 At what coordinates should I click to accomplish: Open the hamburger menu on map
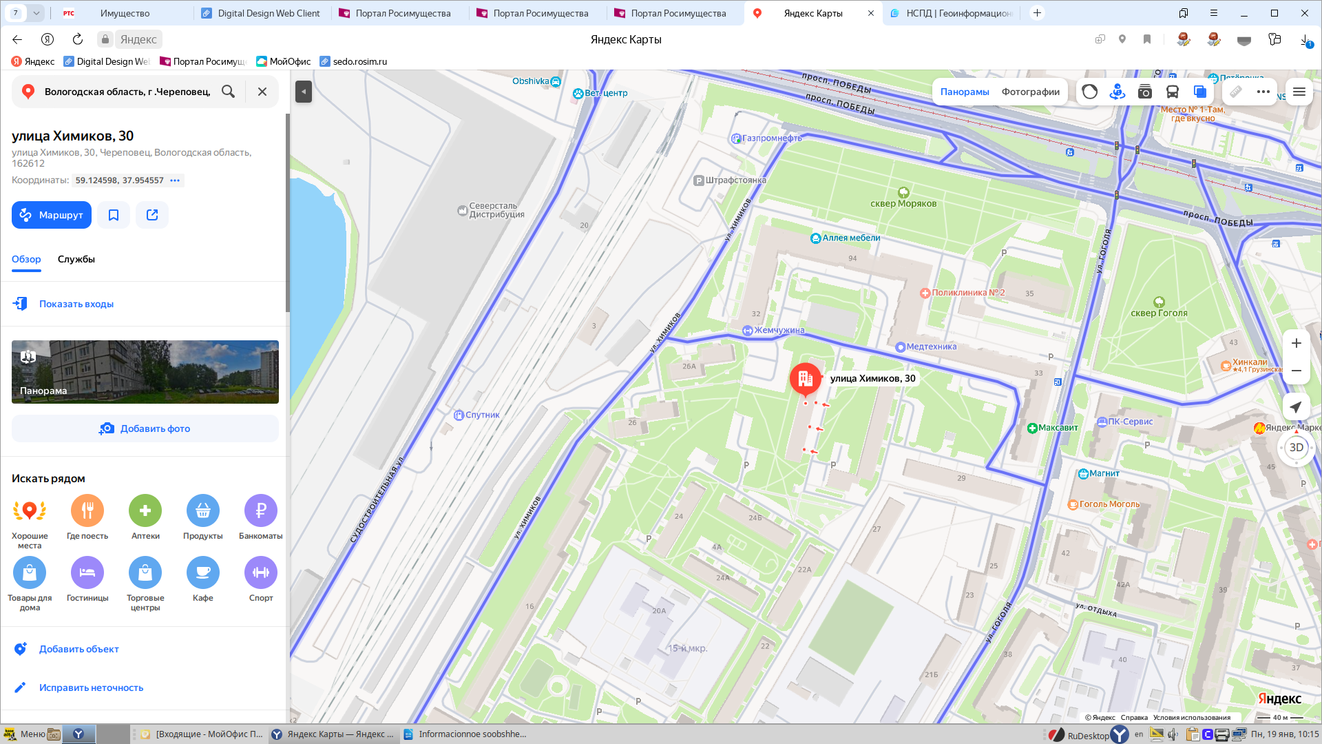tap(1299, 92)
